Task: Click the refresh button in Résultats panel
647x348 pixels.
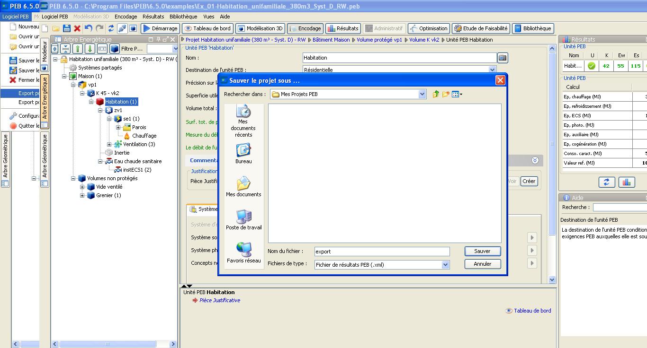Action: click(x=606, y=182)
